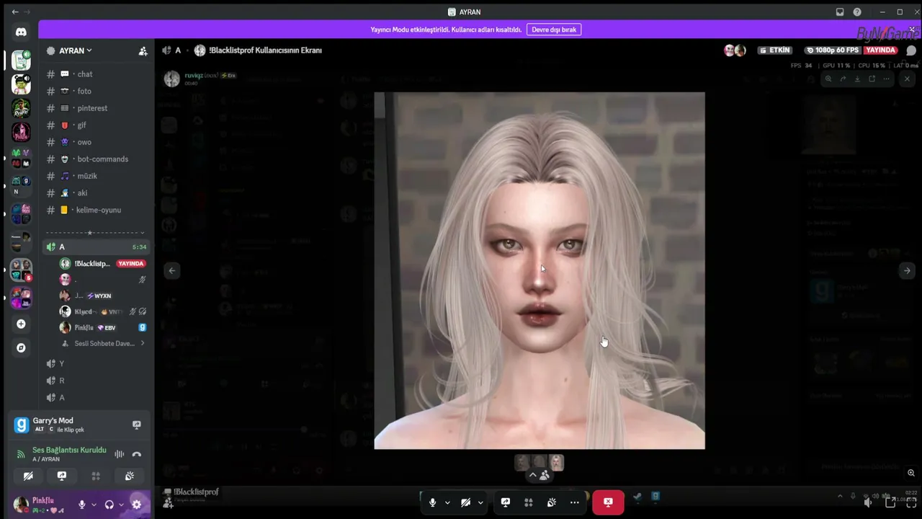Viewport: 922px width, 519px height.
Task: Toggle camera in the sidebar panel
Action: point(28,476)
